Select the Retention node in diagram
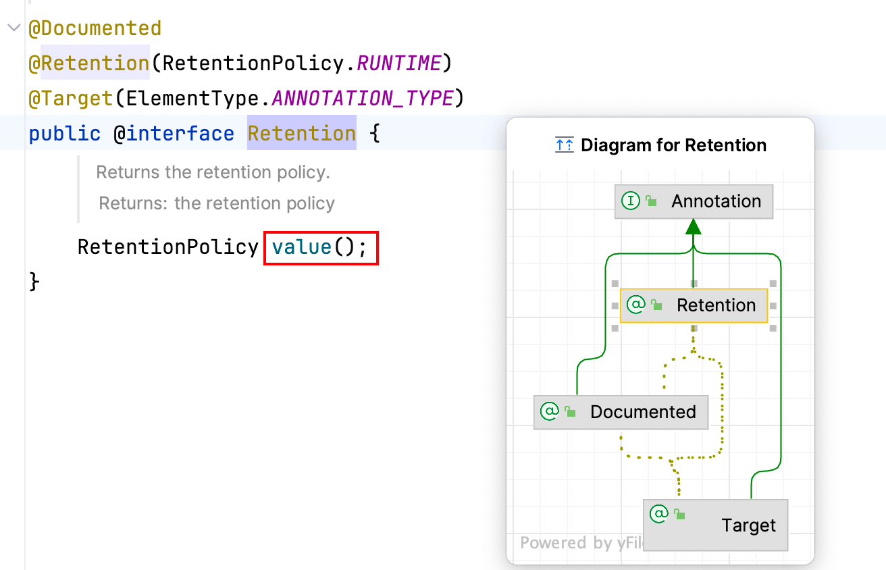 click(x=694, y=305)
